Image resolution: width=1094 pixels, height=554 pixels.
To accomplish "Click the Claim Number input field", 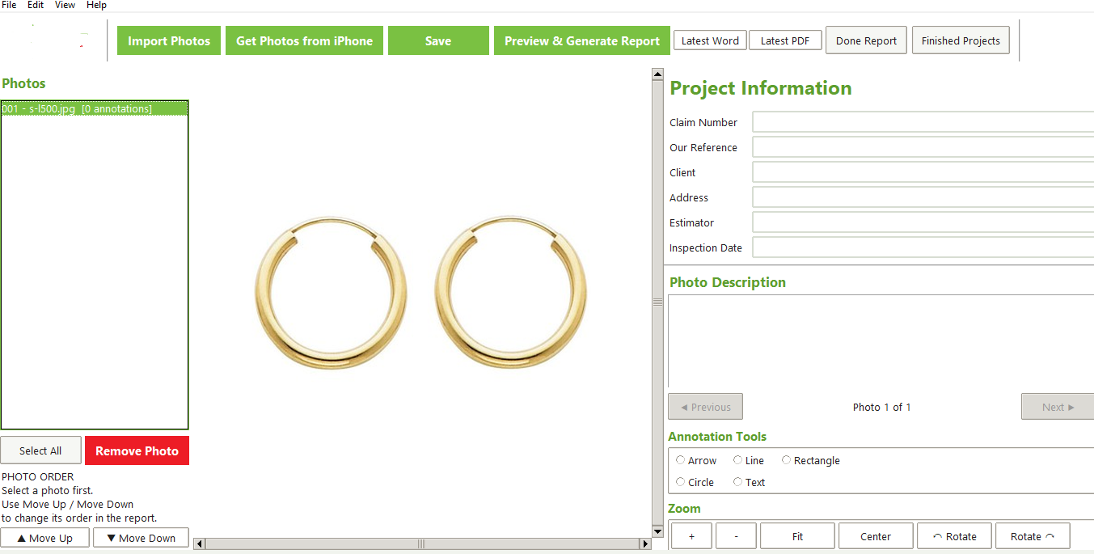I will coord(923,122).
